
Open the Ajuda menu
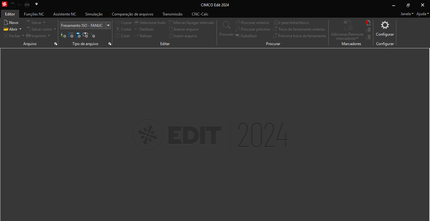422,14
